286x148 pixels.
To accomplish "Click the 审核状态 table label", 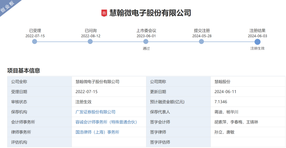I will click(19, 102).
